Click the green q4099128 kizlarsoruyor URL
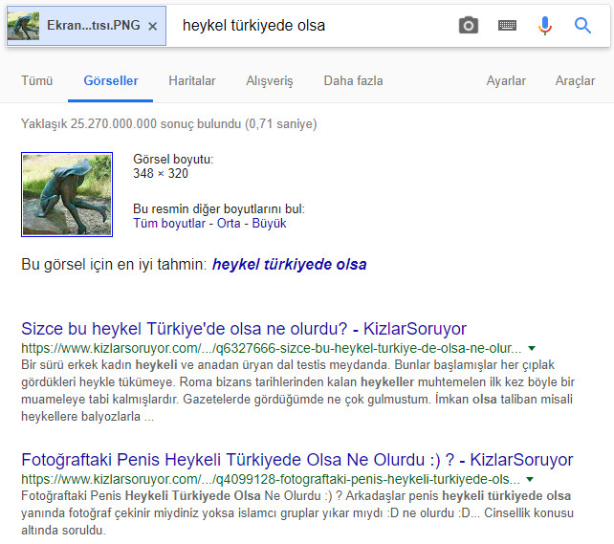Screen dimensions: 614x544 point(271,479)
